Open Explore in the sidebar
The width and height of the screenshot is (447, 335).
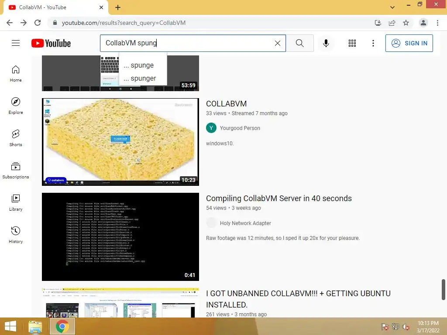pos(16,106)
